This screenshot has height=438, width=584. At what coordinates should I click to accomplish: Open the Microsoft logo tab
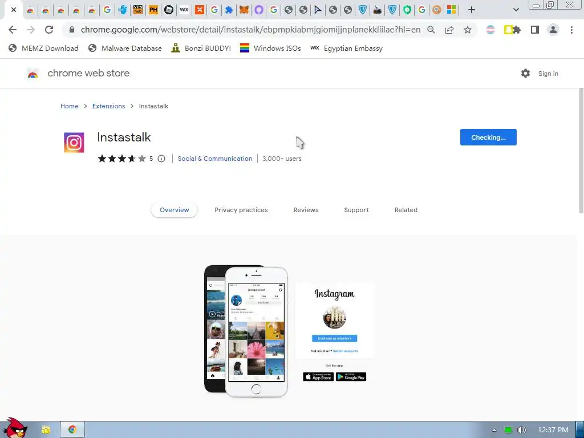[x=452, y=10]
